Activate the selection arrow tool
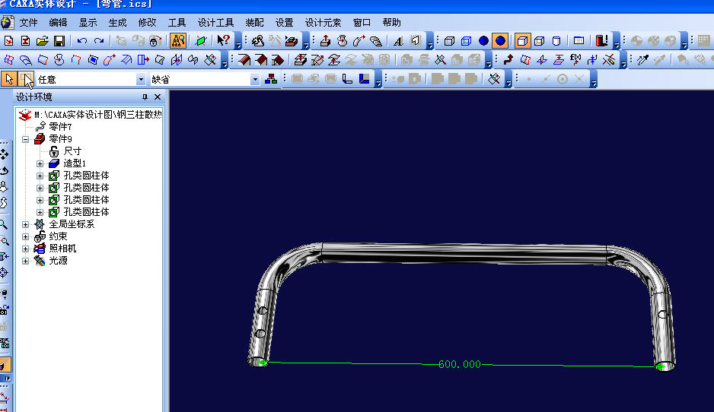714x412 pixels. pos(9,80)
